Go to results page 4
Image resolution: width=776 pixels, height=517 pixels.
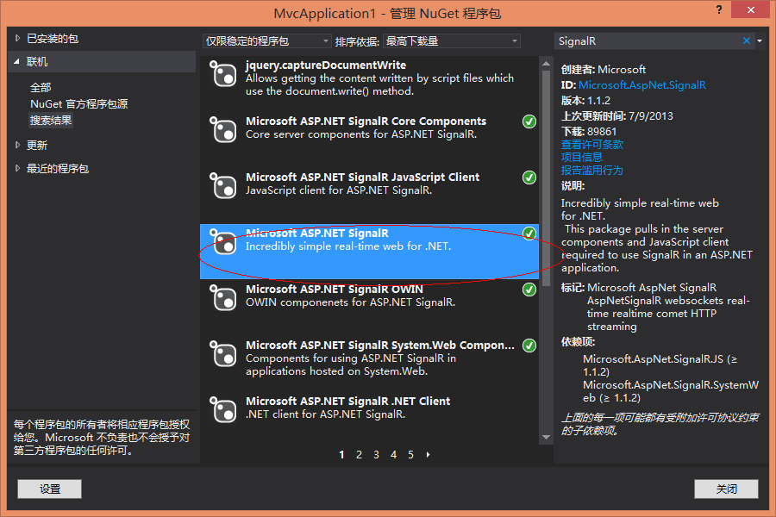tap(393, 455)
